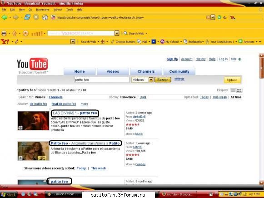Click the search settings link

(x=179, y=79)
